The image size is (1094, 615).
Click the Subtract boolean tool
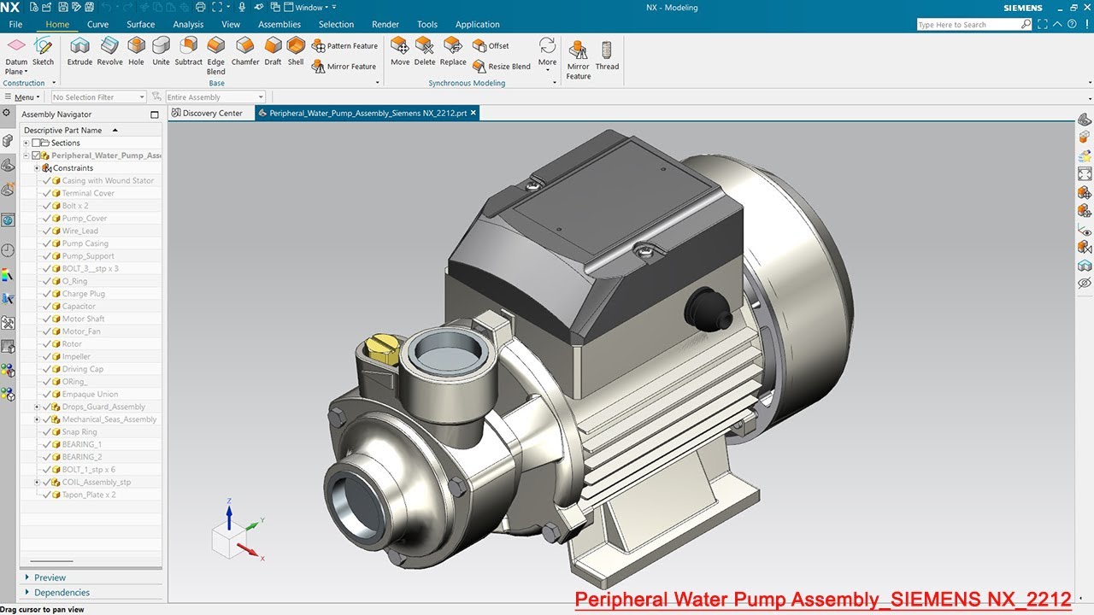pos(188,51)
